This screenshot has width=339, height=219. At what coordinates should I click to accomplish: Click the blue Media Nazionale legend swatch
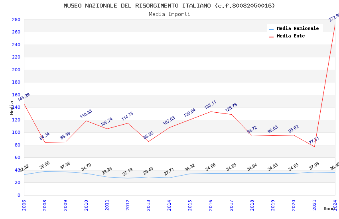271,29
